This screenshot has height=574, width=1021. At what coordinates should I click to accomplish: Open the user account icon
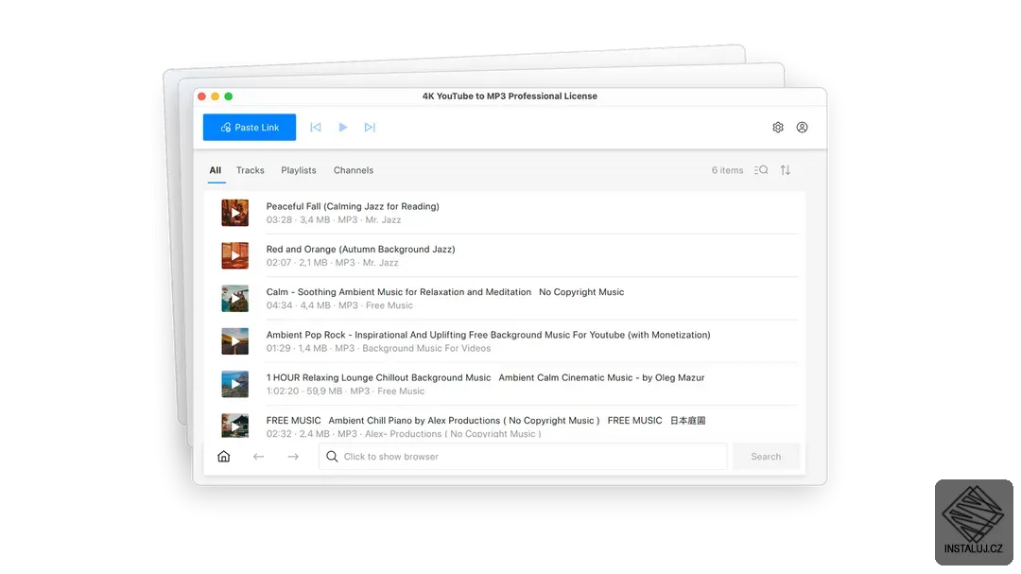pyautogui.click(x=803, y=127)
